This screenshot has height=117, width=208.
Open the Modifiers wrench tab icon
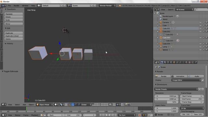tap(180, 62)
